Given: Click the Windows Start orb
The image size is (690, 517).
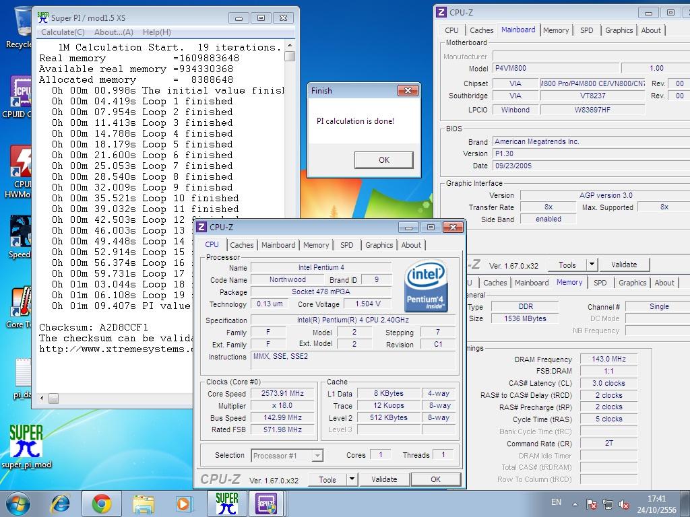Looking at the screenshot, I should (18, 504).
